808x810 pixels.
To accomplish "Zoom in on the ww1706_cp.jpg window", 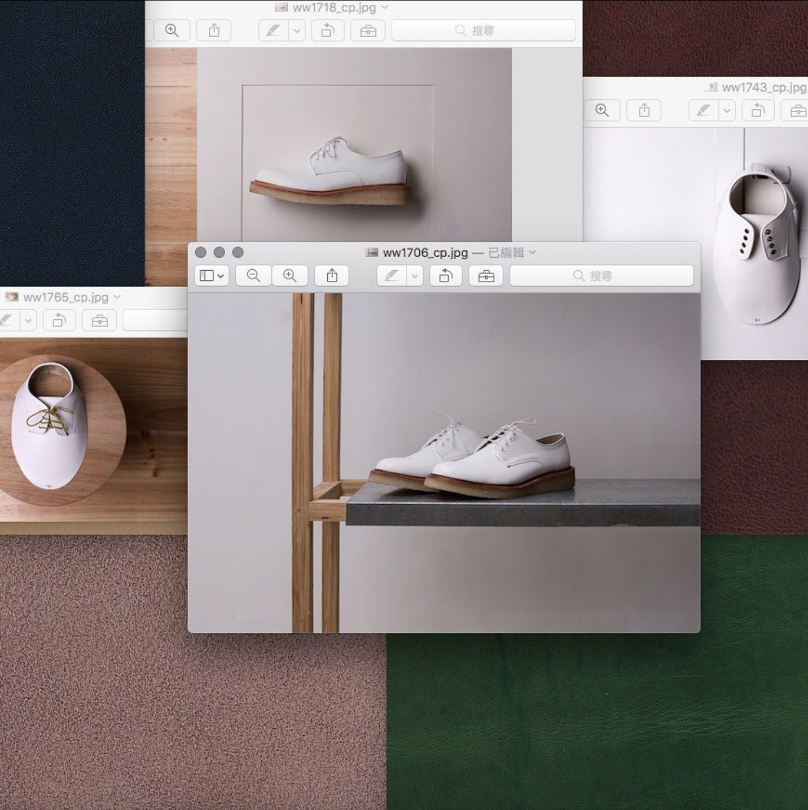I will (x=290, y=276).
